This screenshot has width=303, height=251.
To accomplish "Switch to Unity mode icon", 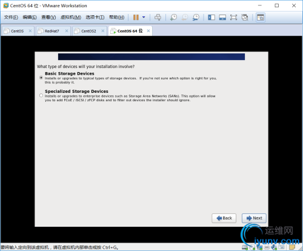I will [245, 18].
